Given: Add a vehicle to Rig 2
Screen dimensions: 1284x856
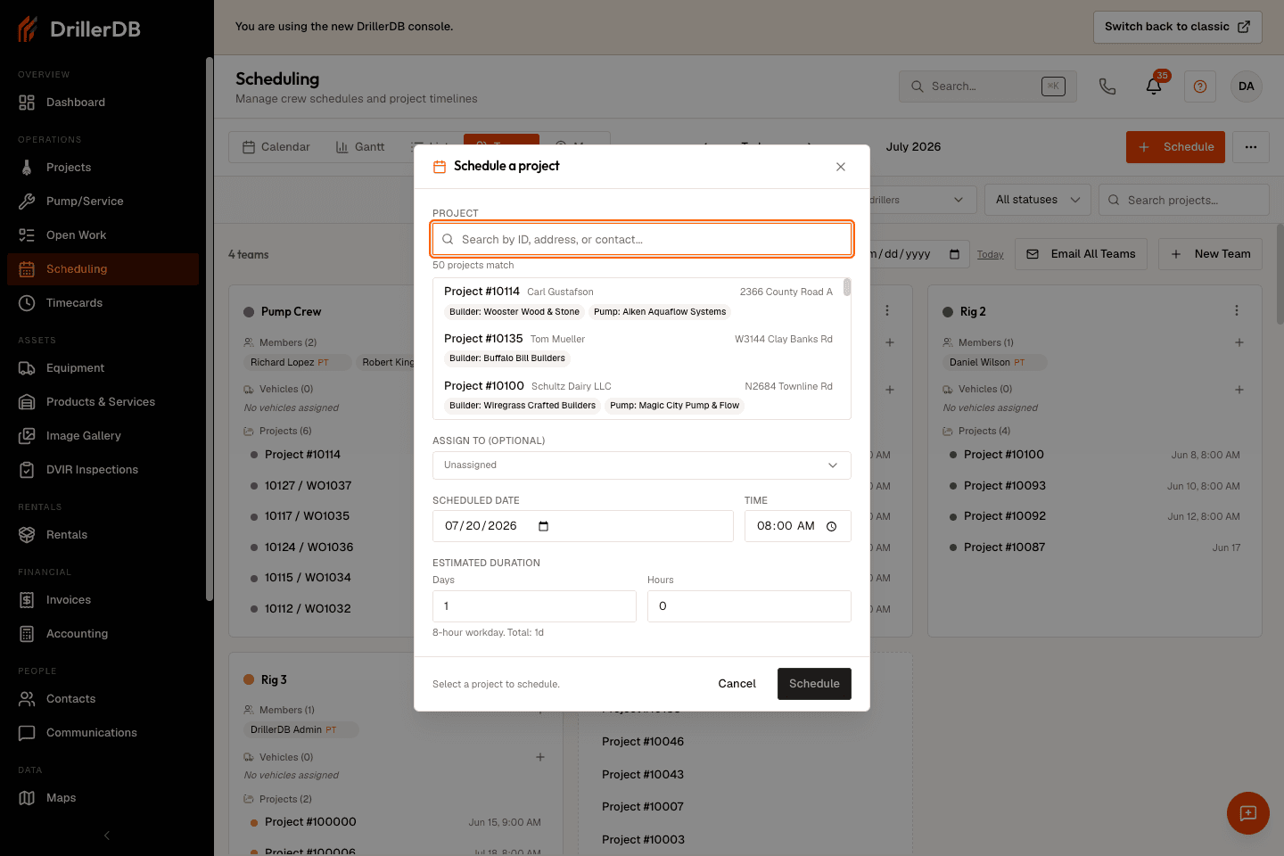Looking at the screenshot, I should pos(1239,390).
